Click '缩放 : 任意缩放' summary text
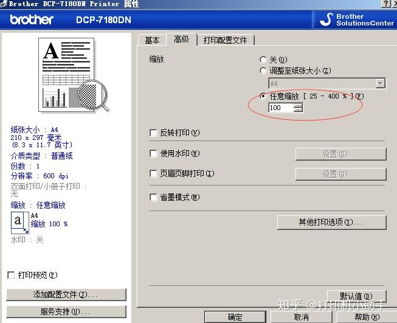The width and height of the screenshot is (397, 323). [x=38, y=205]
